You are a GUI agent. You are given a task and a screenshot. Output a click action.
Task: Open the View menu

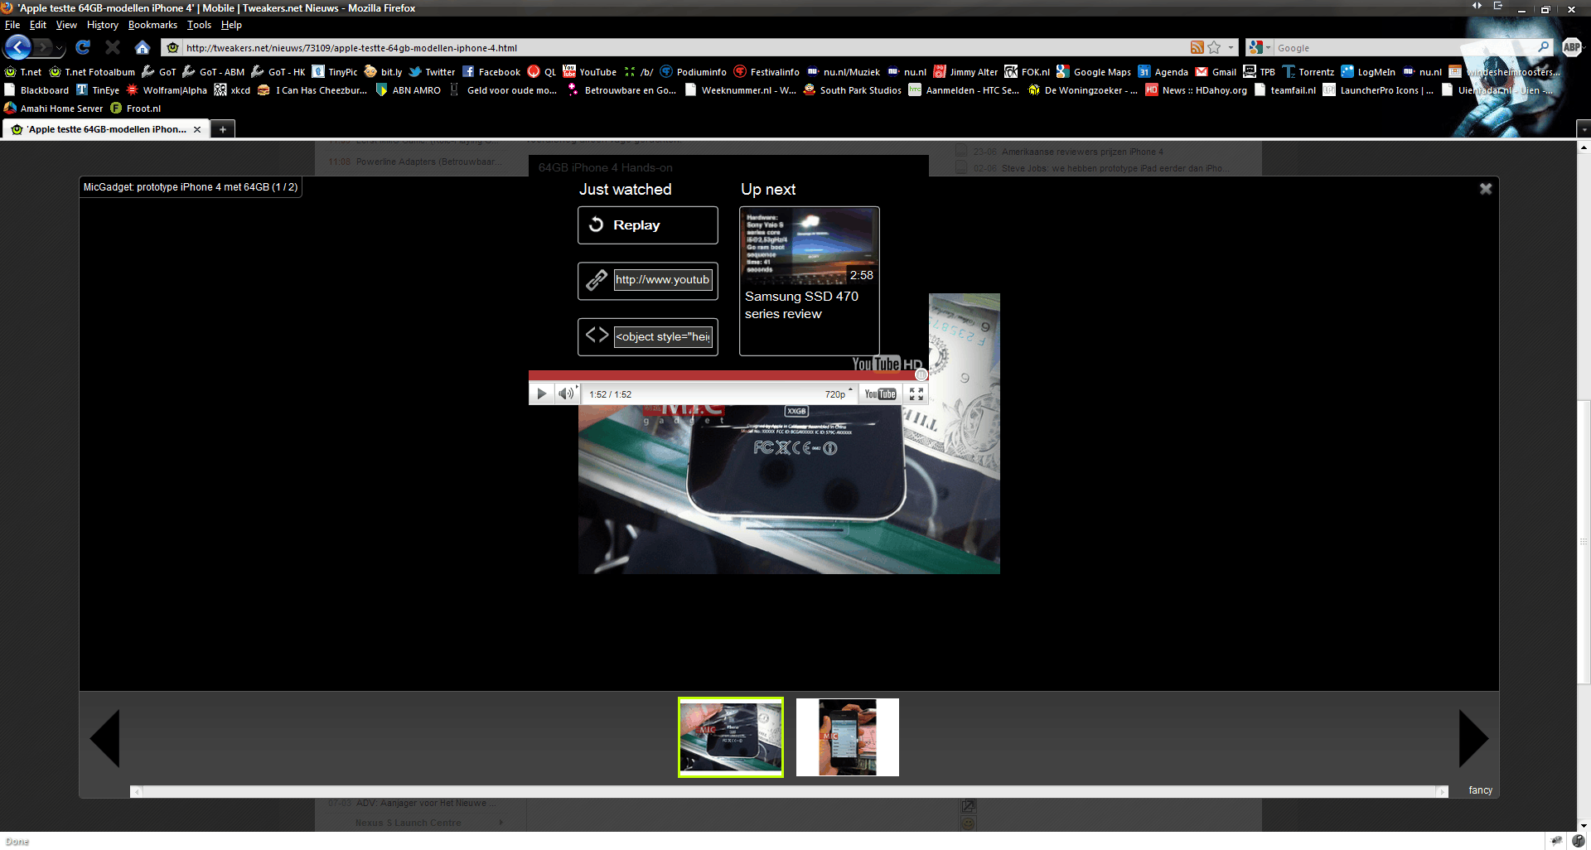point(66,25)
